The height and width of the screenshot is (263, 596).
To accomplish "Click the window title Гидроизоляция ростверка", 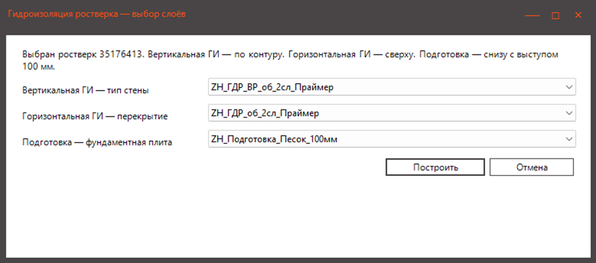I will (97, 15).
